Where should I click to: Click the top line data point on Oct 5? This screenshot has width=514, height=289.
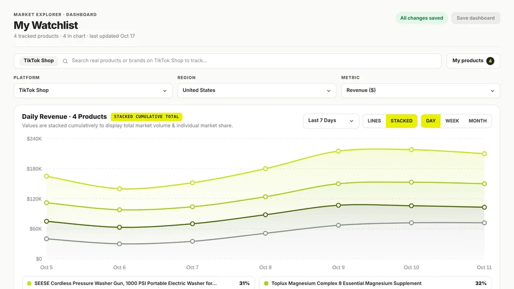pyautogui.click(x=47, y=176)
